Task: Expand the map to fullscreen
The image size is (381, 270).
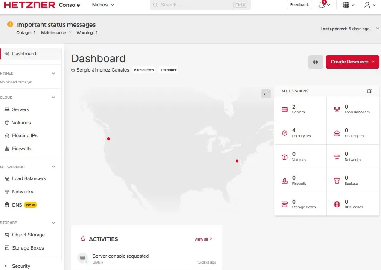Action: click(266, 94)
